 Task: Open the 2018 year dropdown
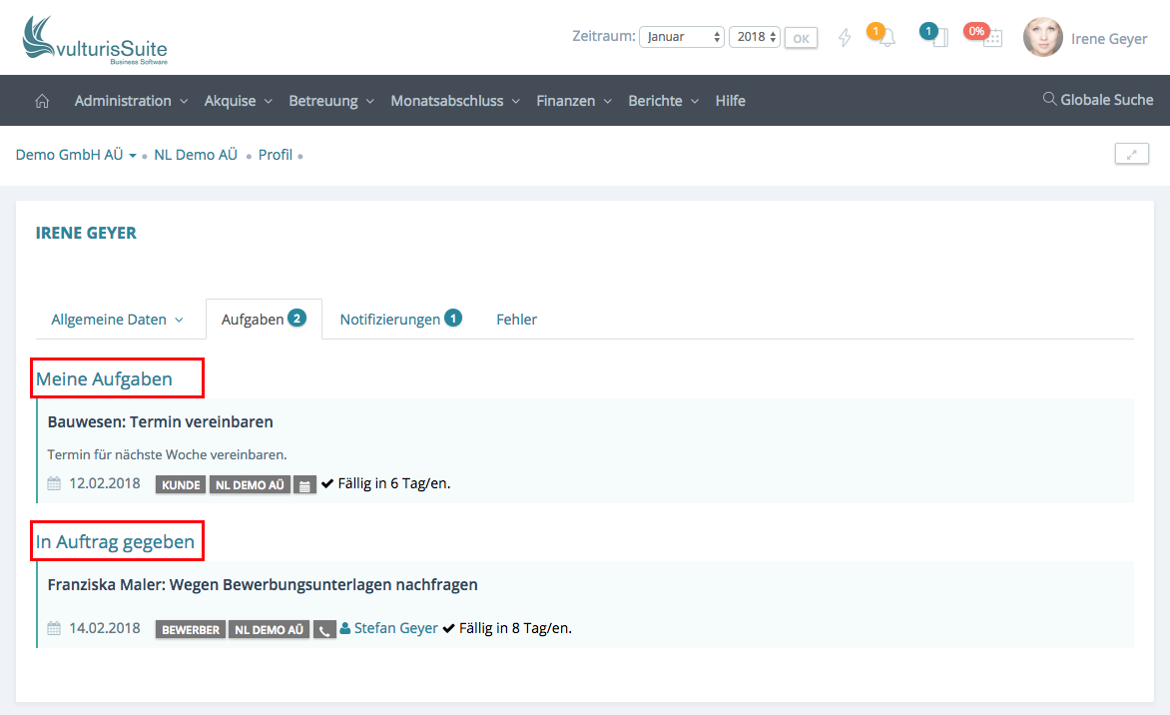coord(754,37)
